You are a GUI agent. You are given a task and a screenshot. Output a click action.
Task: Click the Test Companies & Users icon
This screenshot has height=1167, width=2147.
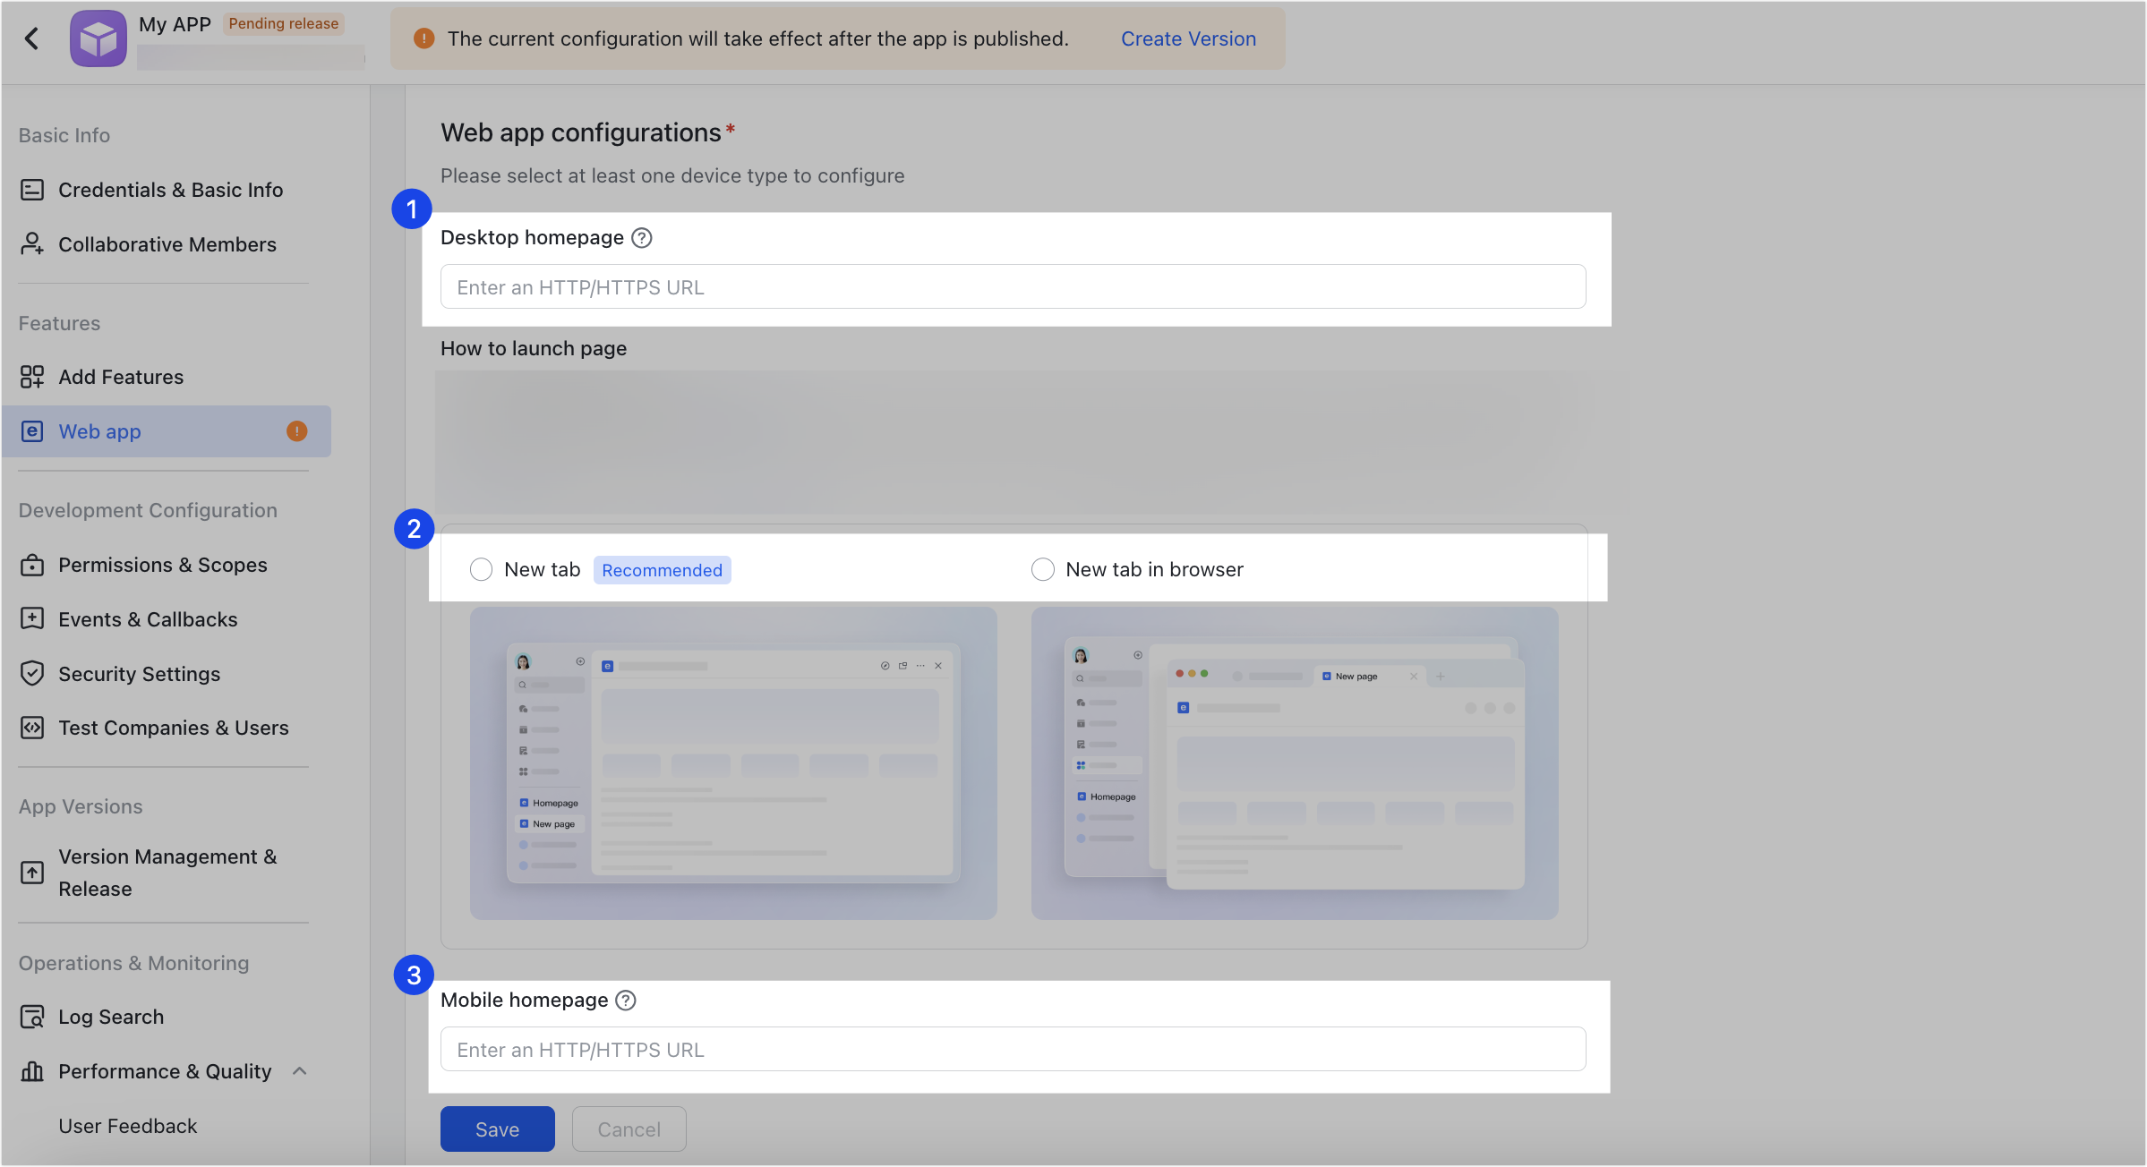[x=32, y=728]
